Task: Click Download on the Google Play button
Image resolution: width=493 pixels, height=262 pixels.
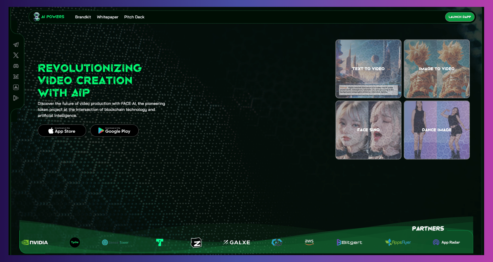Action: (114, 130)
